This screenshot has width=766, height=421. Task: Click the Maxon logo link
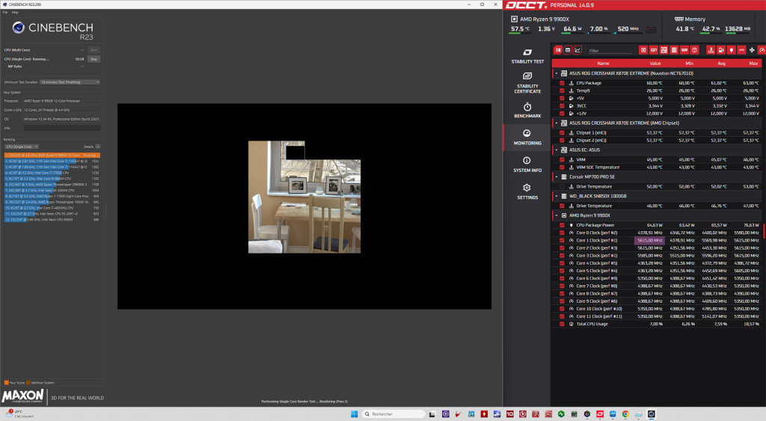click(23, 396)
